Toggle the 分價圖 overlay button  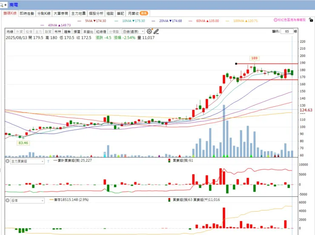(114, 32)
